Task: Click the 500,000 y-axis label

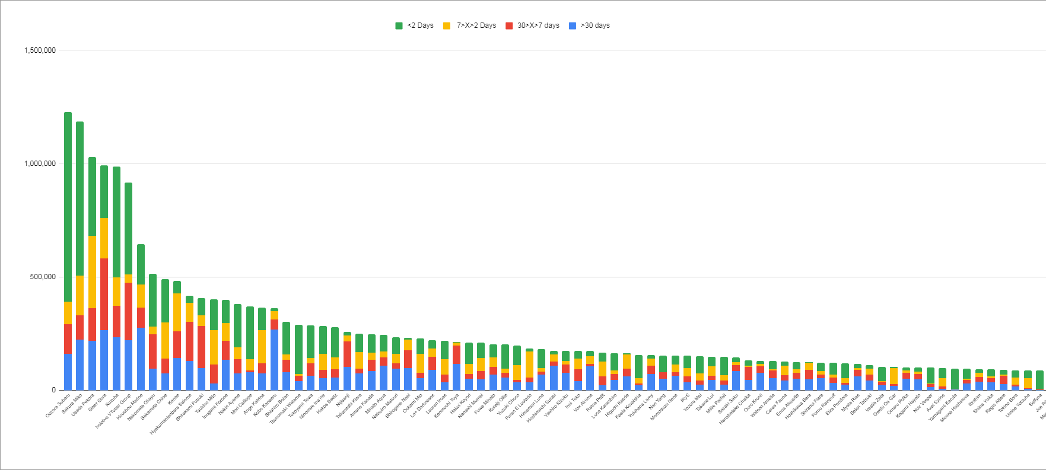Action: tap(43, 277)
